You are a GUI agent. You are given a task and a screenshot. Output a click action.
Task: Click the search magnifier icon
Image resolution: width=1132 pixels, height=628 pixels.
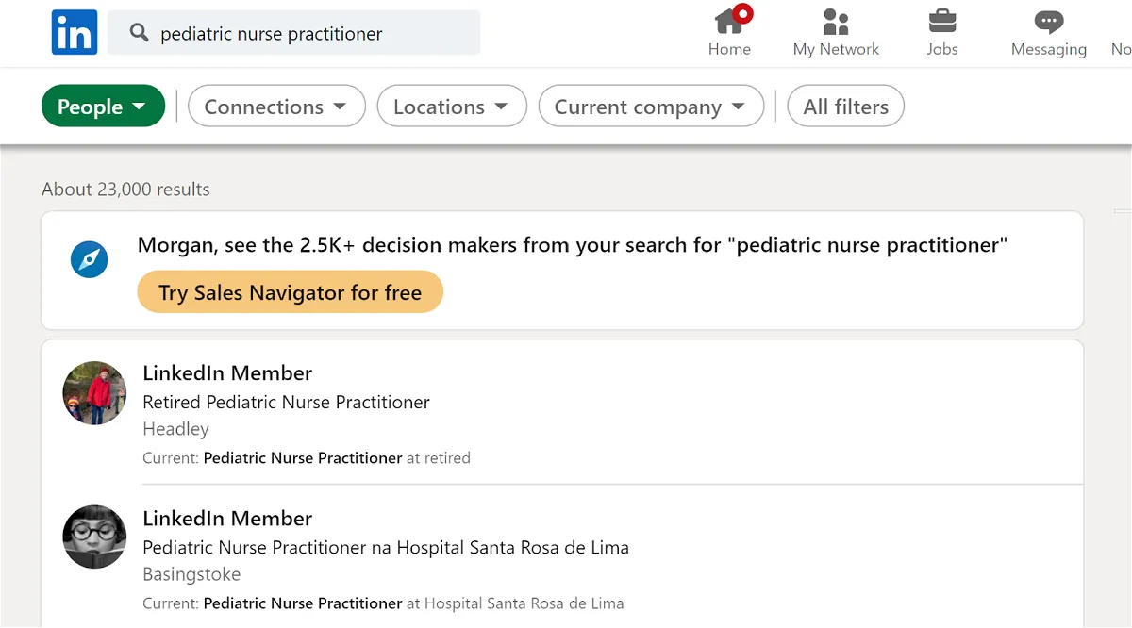[140, 33]
